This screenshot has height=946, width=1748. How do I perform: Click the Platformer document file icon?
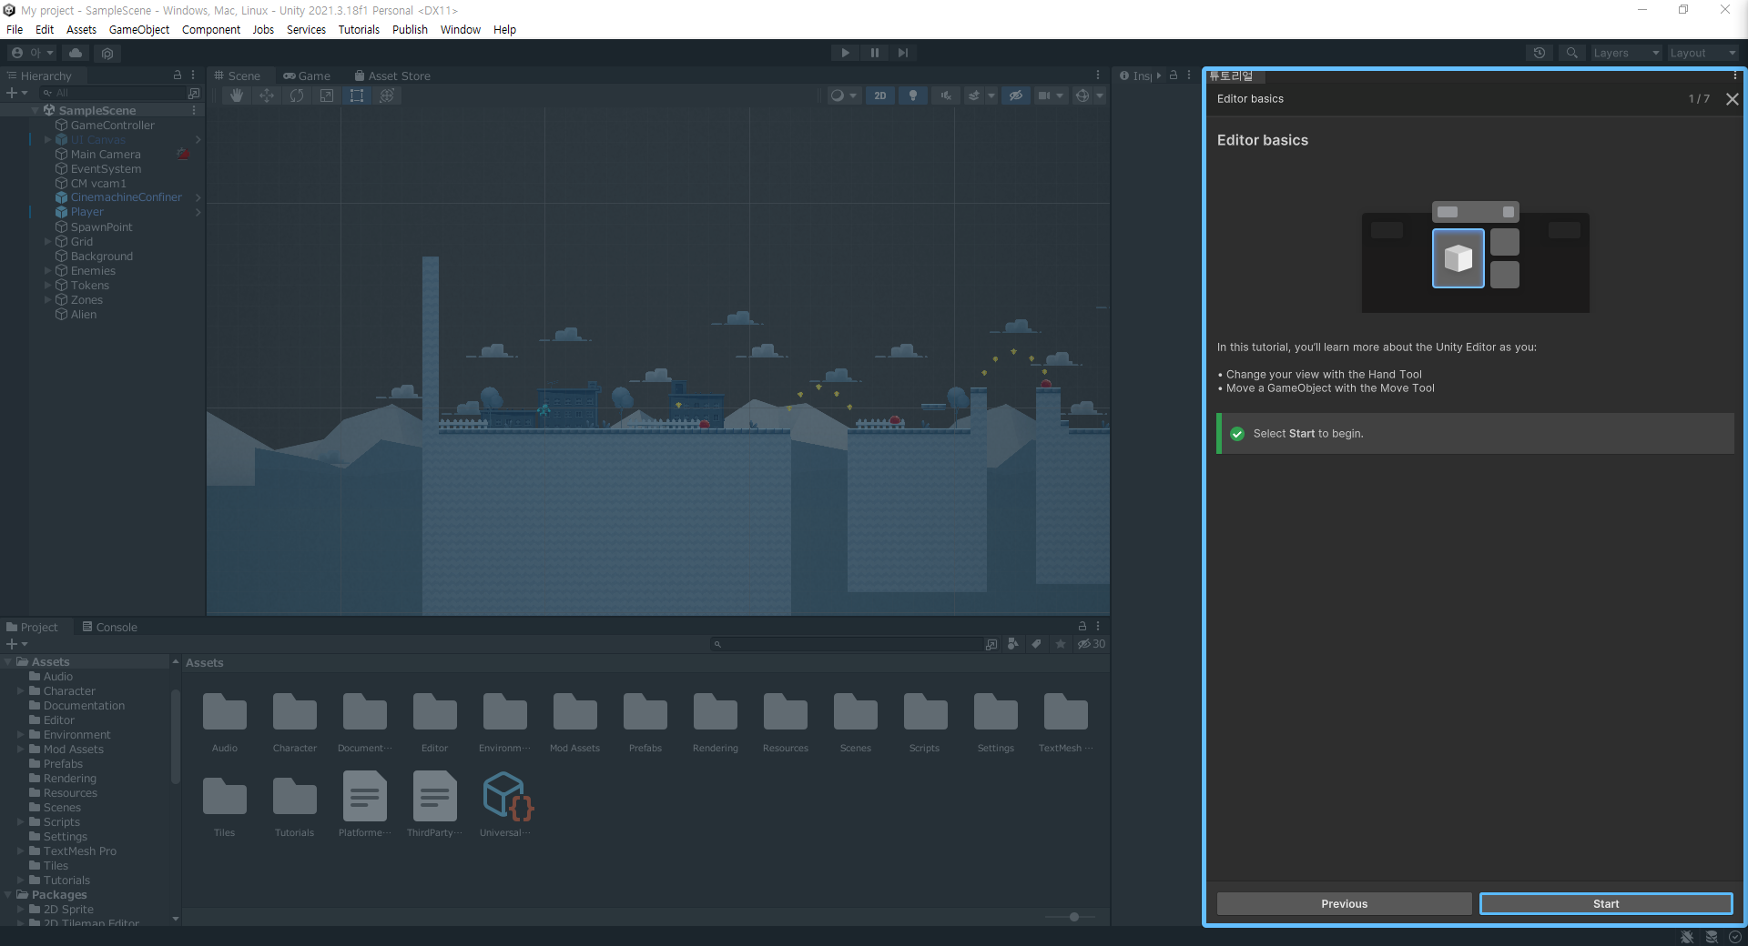[364, 796]
